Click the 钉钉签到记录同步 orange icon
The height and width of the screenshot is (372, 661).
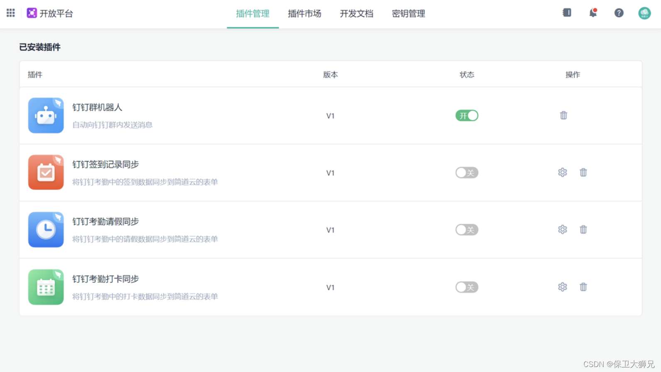tap(46, 172)
